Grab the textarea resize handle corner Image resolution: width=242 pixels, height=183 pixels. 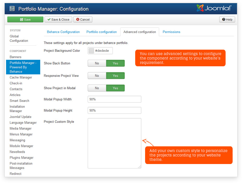pyautogui.click(x=140, y=167)
